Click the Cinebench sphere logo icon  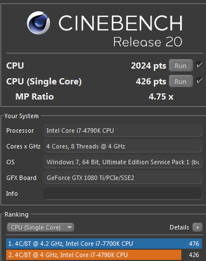tap(38, 23)
